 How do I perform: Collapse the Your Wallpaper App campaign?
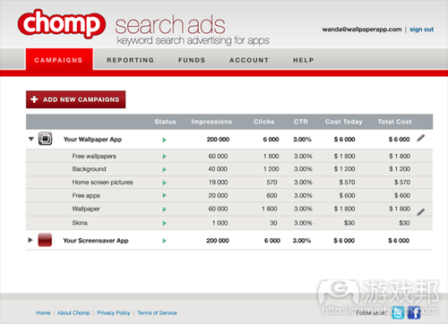point(30,139)
